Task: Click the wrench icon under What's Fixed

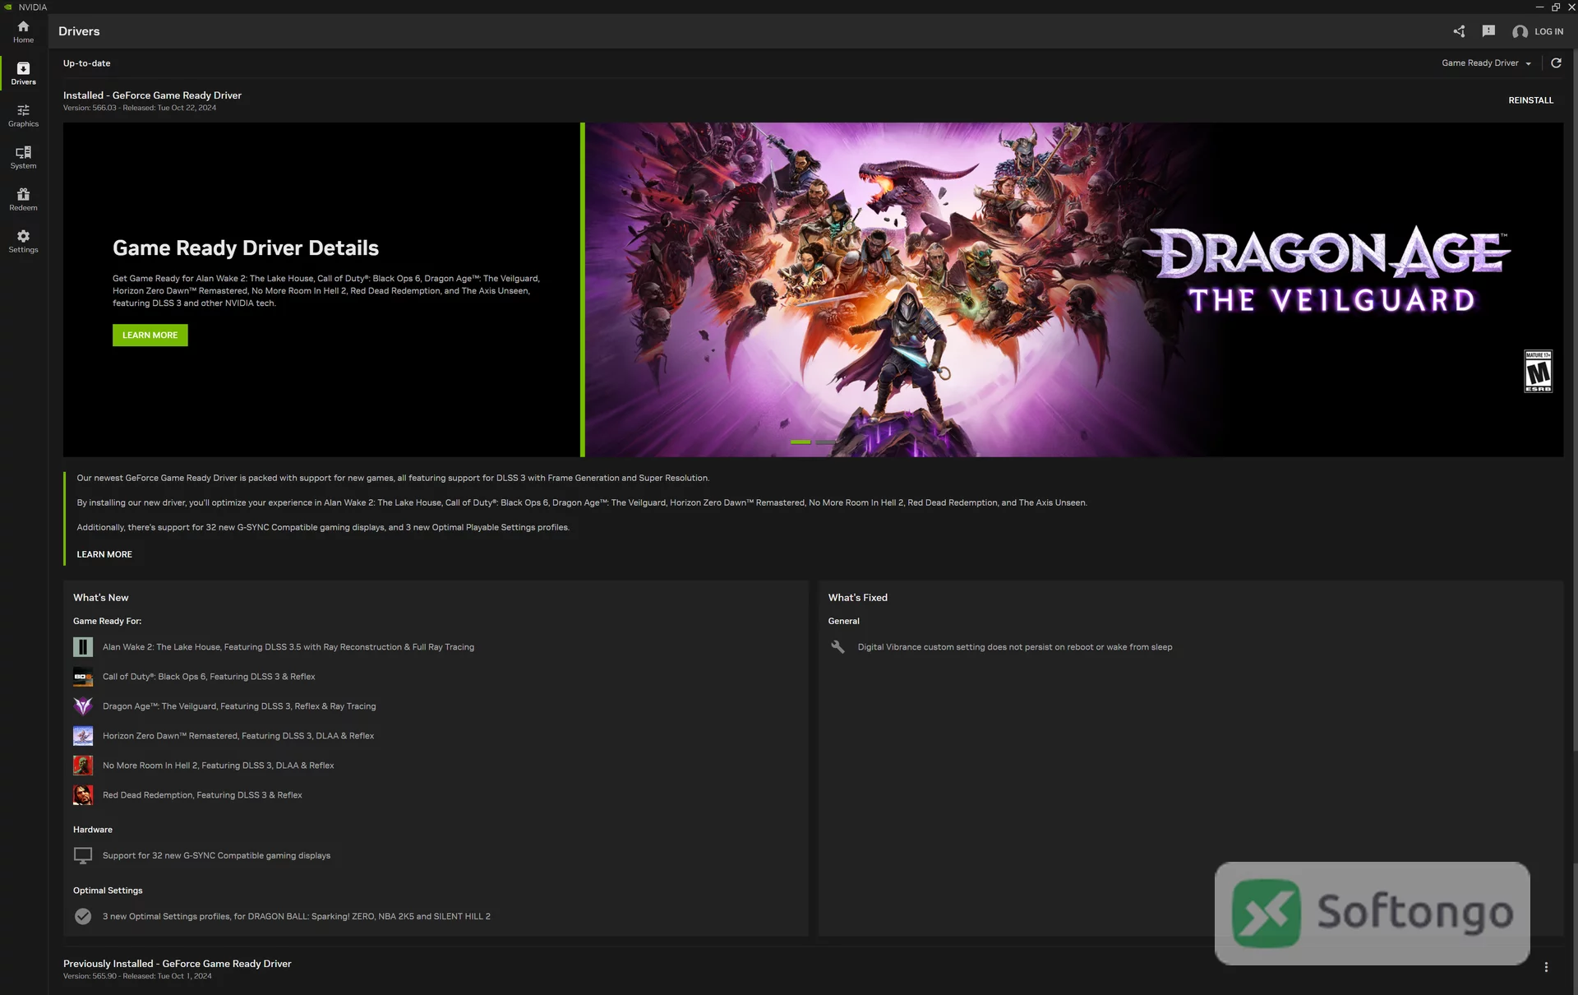Action: coord(837,647)
